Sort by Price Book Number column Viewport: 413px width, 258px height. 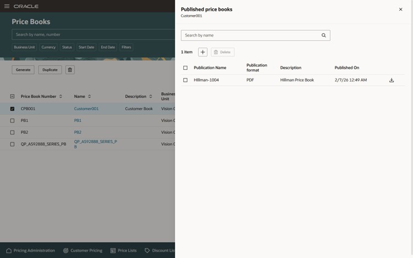(x=61, y=97)
